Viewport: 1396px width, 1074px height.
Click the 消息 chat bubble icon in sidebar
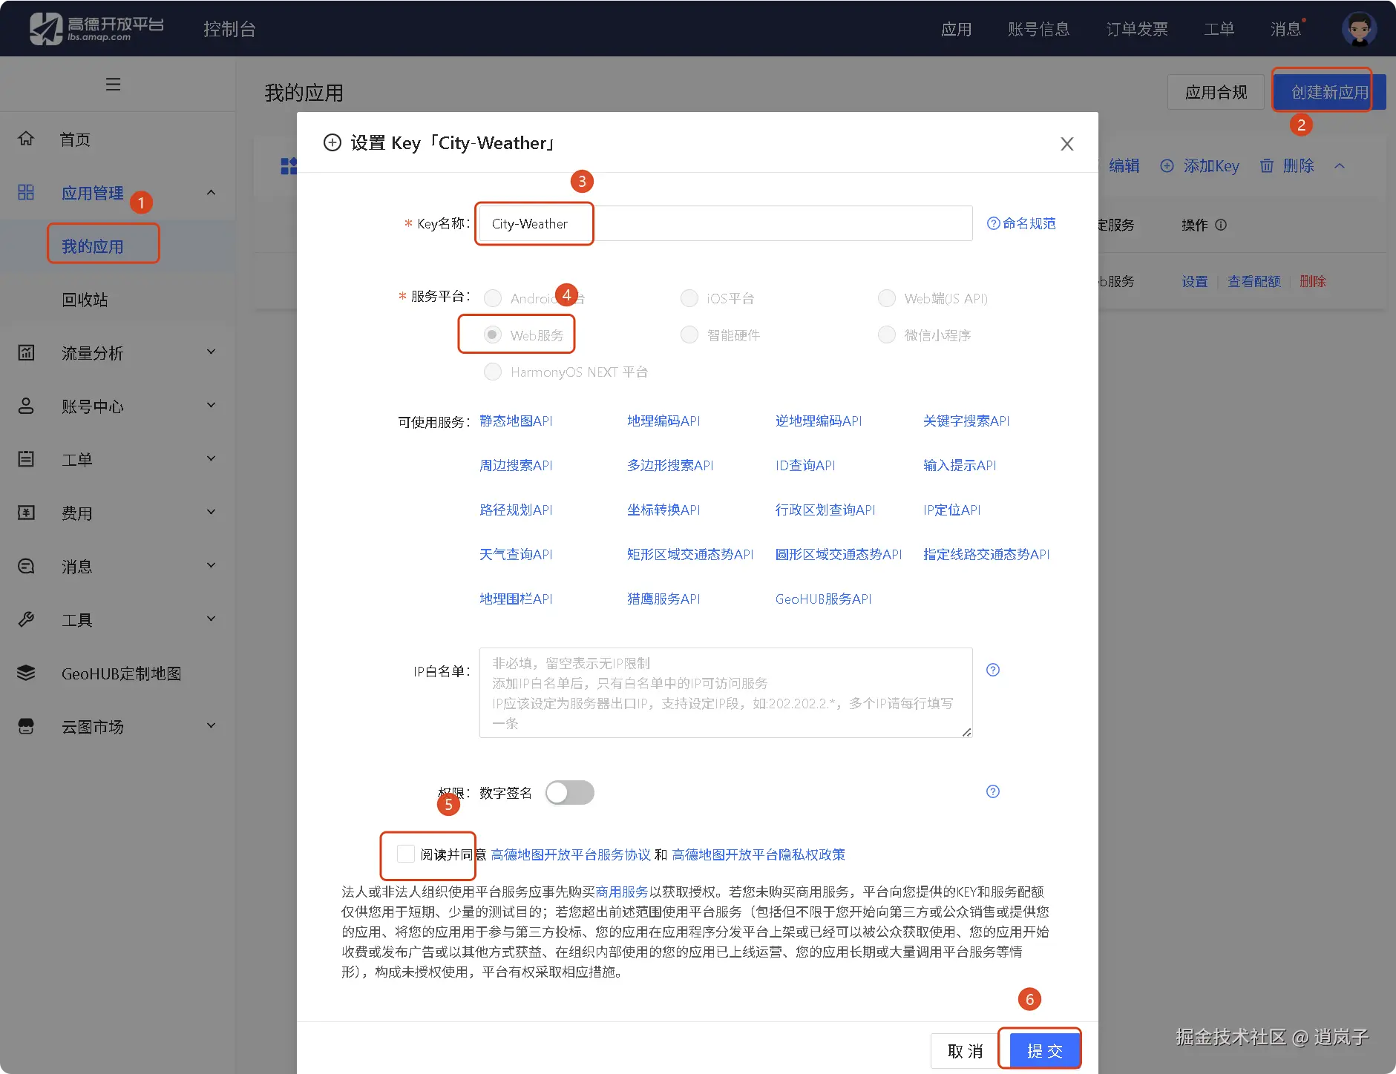coord(26,566)
